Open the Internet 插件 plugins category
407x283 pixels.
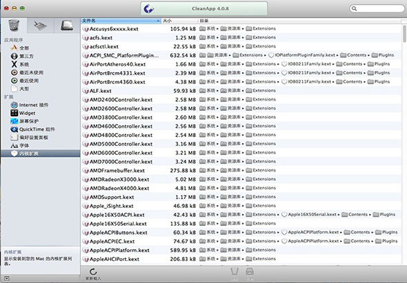tap(30, 105)
